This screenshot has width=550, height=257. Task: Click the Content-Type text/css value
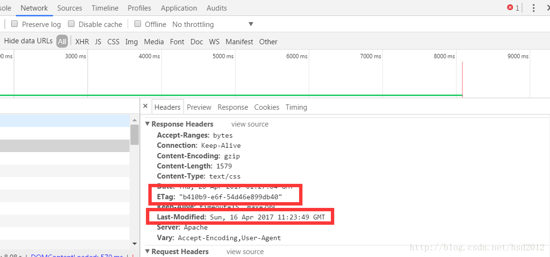pyautogui.click(x=225, y=176)
